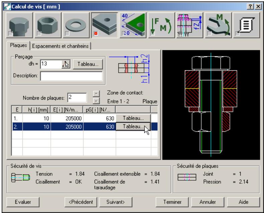Tick the checkbox on the nut icon
This screenshot has height=213, width=264.
[x=39, y=33]
